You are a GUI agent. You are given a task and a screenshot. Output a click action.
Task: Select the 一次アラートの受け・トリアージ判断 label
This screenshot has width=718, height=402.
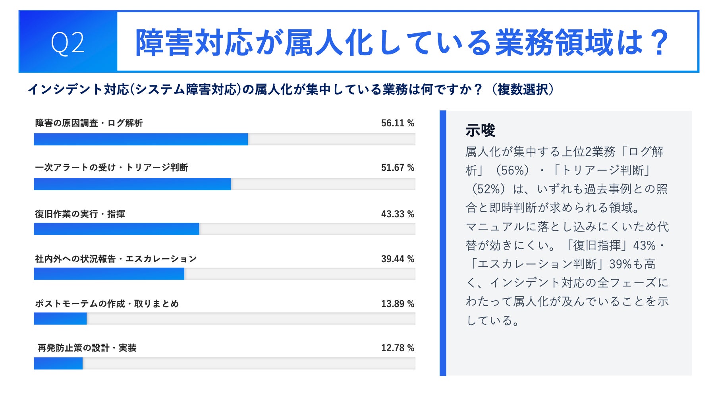pos(112,168)
